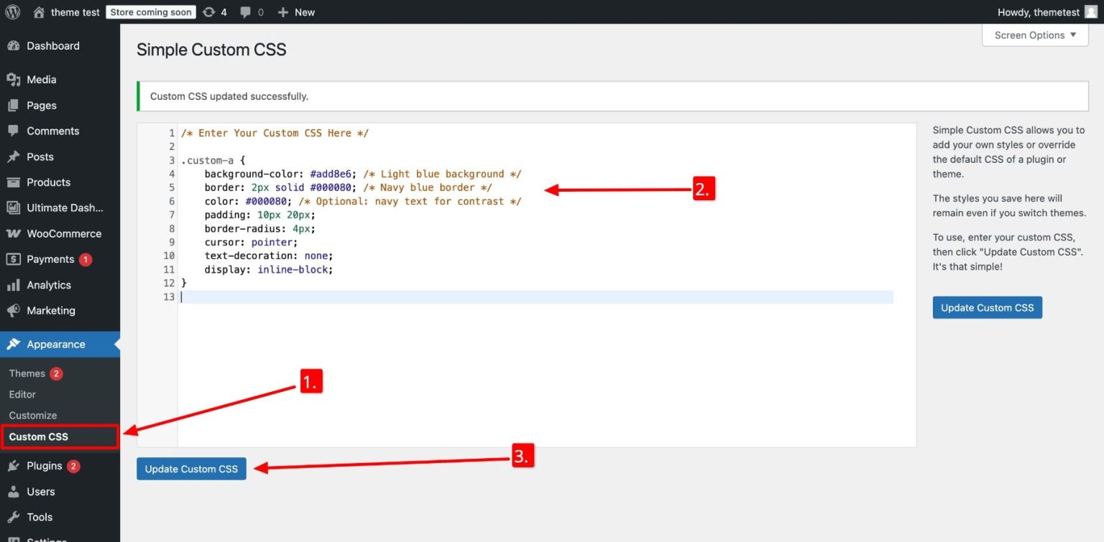The height and width of the screenshot is (542, 1104).
Task: Open the Media library from the sidebar icon
Action: point(14,79)
